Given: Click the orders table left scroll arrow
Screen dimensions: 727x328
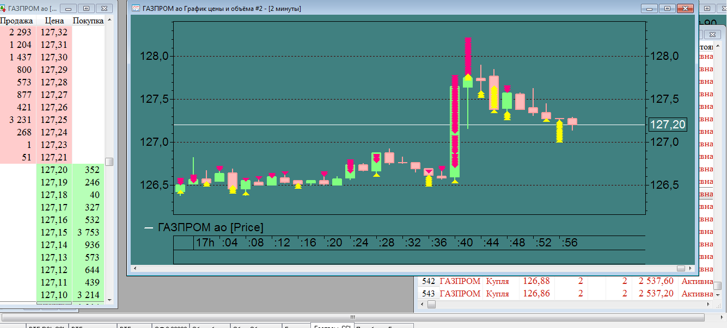Looking at the screenshot, I should click(421, 305).
